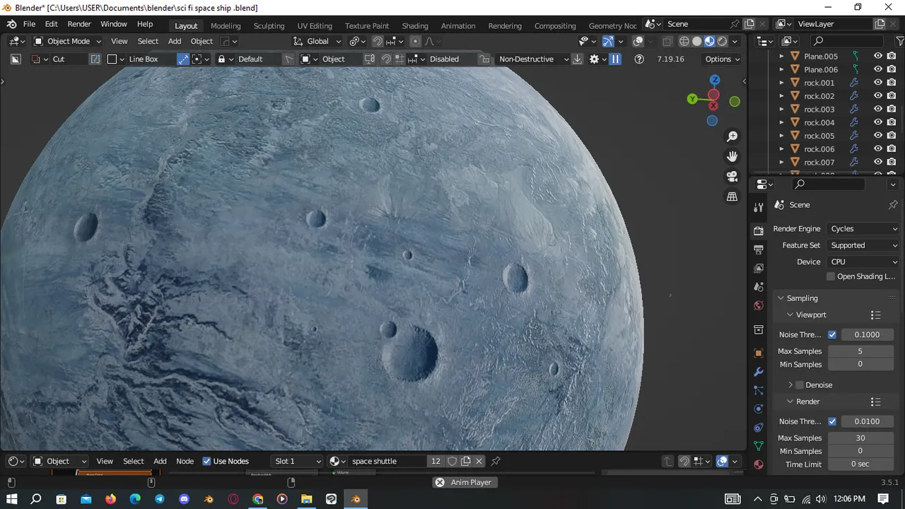The height and width of the screenshot is (509, 905).
Task: Cancel the Anim Player
Action: (440, 482)
